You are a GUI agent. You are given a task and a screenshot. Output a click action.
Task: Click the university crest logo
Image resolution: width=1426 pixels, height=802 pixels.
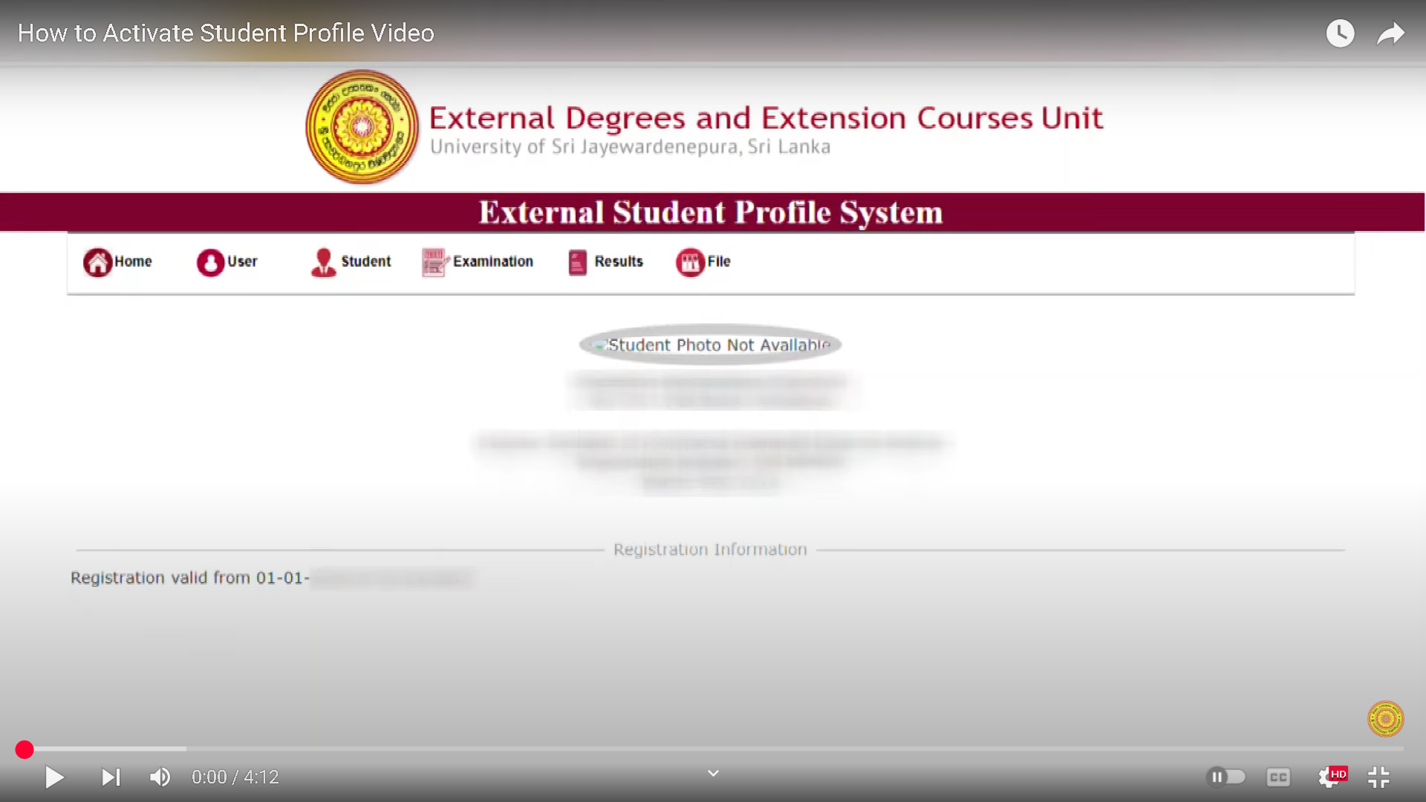[362, 127]
